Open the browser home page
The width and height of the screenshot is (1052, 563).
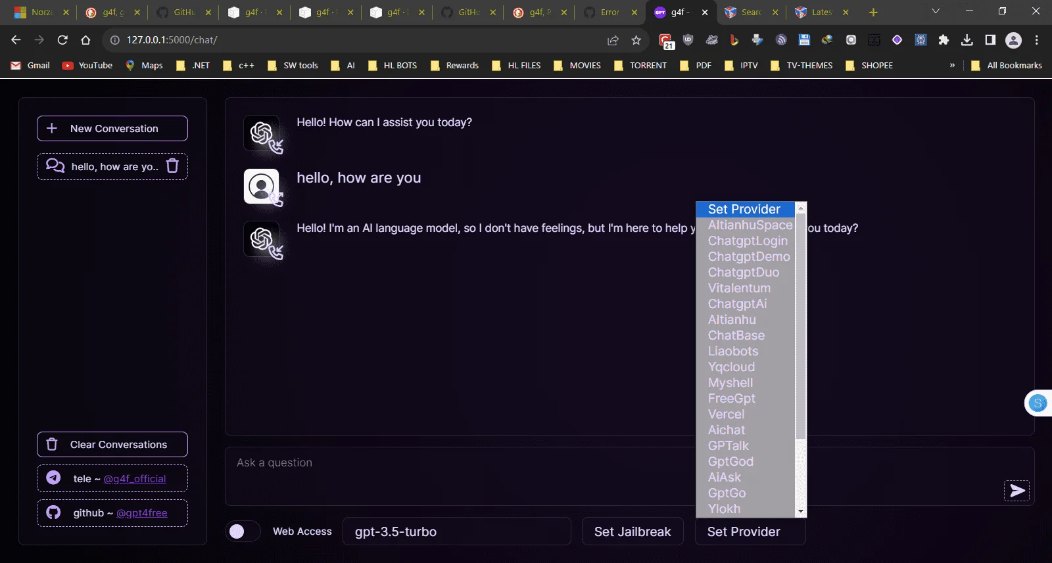[x=85, y=40]
